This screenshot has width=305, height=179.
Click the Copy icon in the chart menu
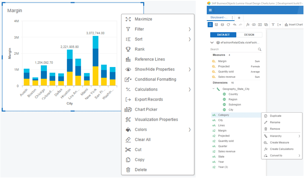pyautogui.click(x=128, y=160)
